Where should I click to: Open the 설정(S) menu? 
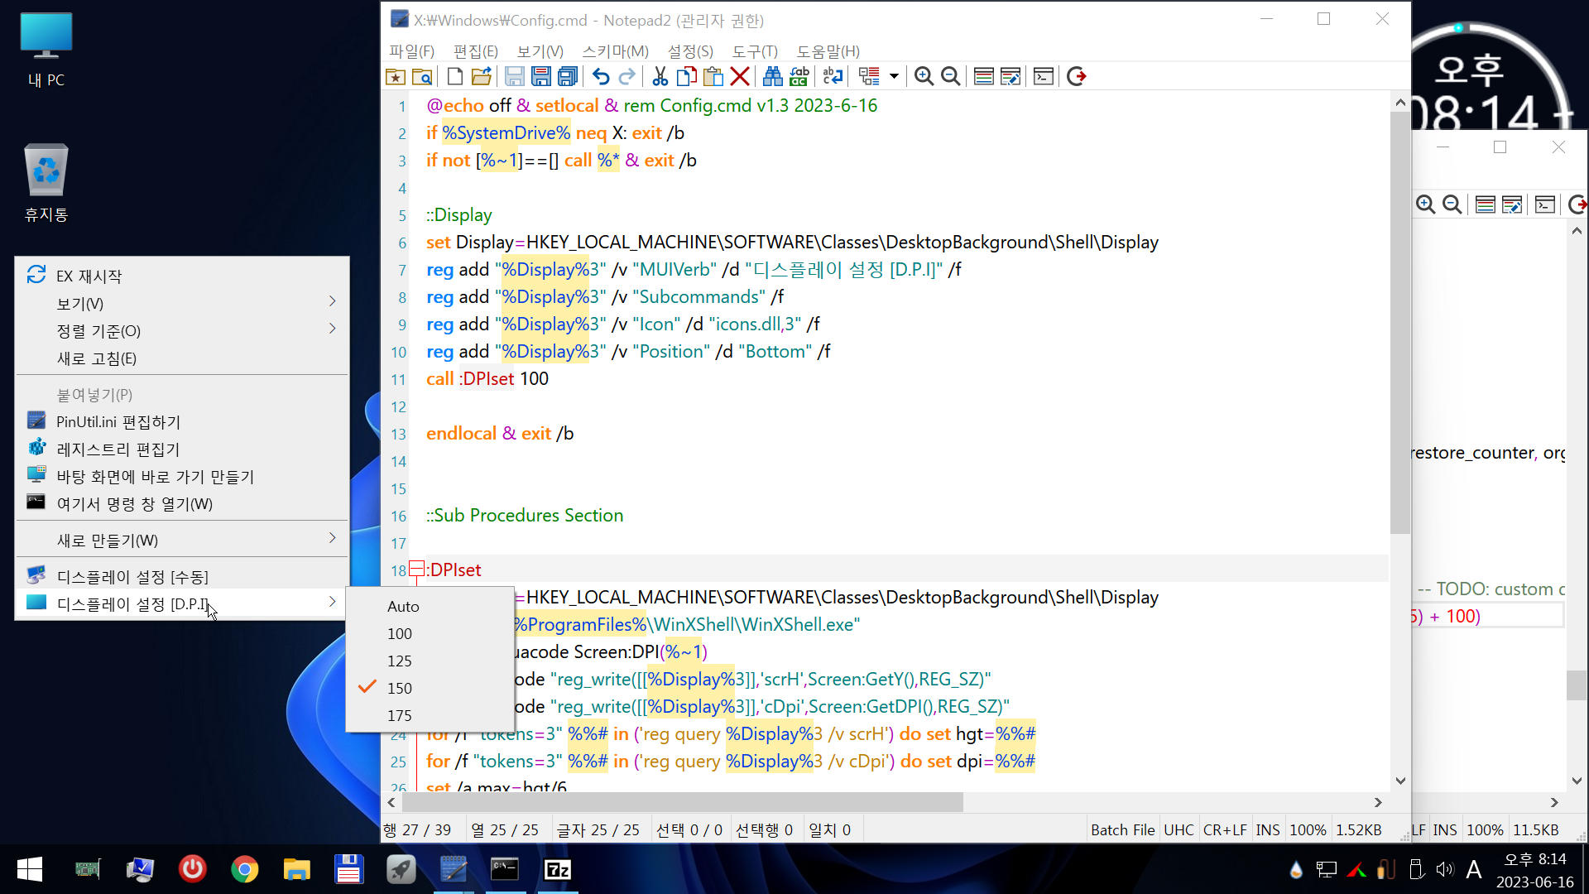pos(690,51)
